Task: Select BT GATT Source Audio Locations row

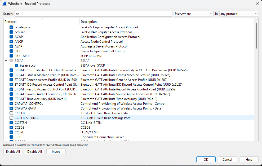Action: point(131,94)
